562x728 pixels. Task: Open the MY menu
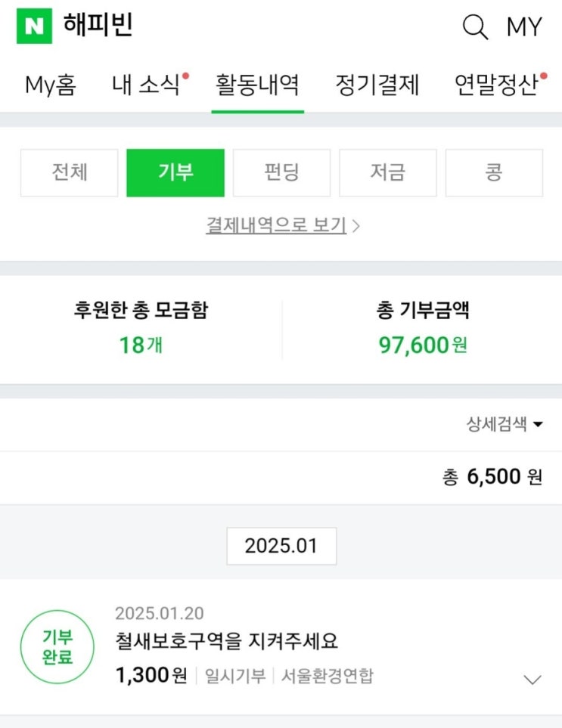(x=524, y=27)
